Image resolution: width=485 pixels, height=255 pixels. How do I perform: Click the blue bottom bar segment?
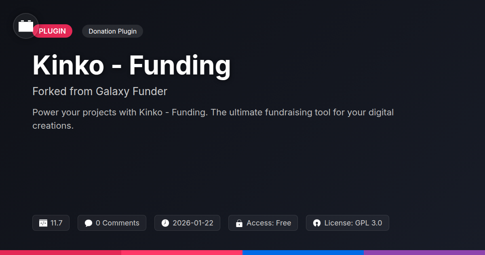tap(303, 252)
